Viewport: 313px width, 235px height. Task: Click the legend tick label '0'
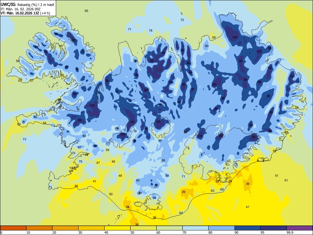1,232
